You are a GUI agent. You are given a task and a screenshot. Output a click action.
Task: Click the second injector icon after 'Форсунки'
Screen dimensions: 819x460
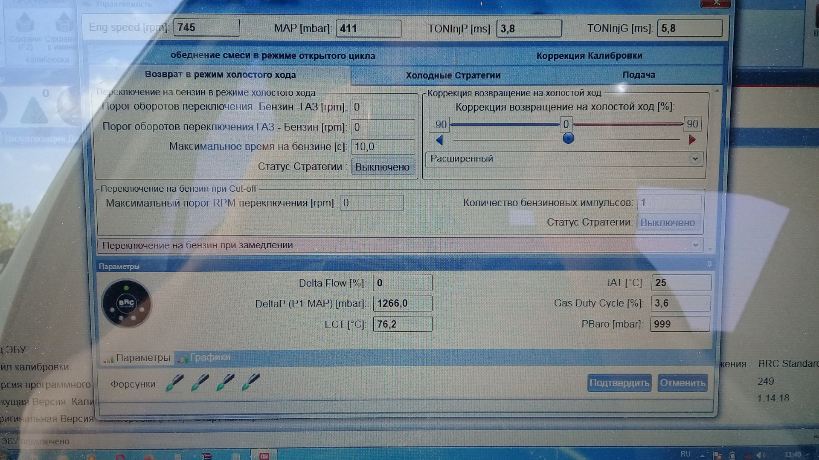pos(200,382)
